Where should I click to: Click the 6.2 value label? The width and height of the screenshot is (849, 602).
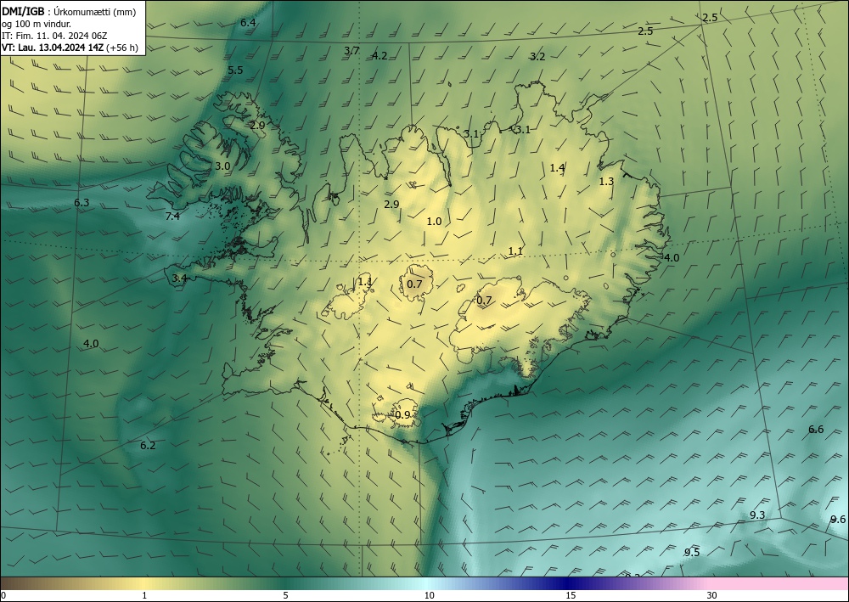pos(148,446)
